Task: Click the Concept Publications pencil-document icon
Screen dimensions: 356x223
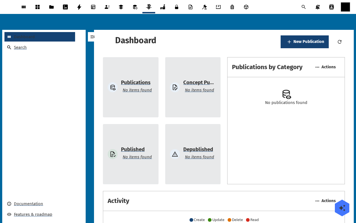Action: click(x=175, y=87)
